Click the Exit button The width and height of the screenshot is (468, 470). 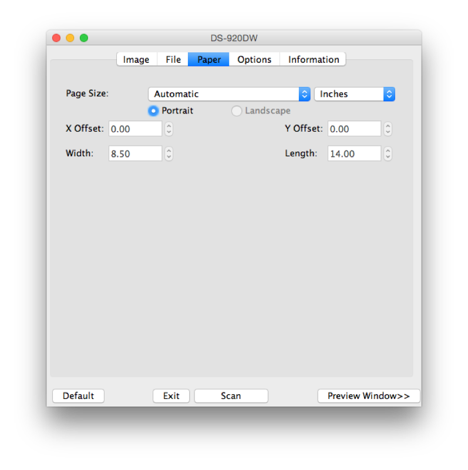(171, 396)
